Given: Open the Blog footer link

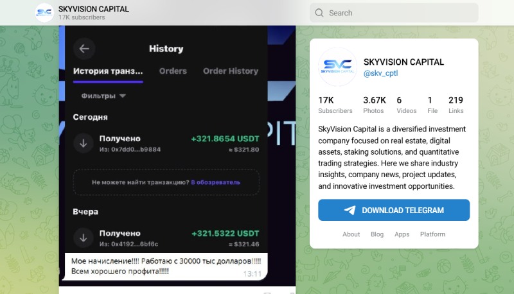Looking at the screenshot, I should point(377,234).
